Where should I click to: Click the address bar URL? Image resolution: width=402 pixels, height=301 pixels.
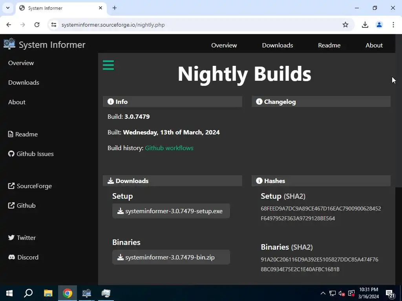[113, 25]
